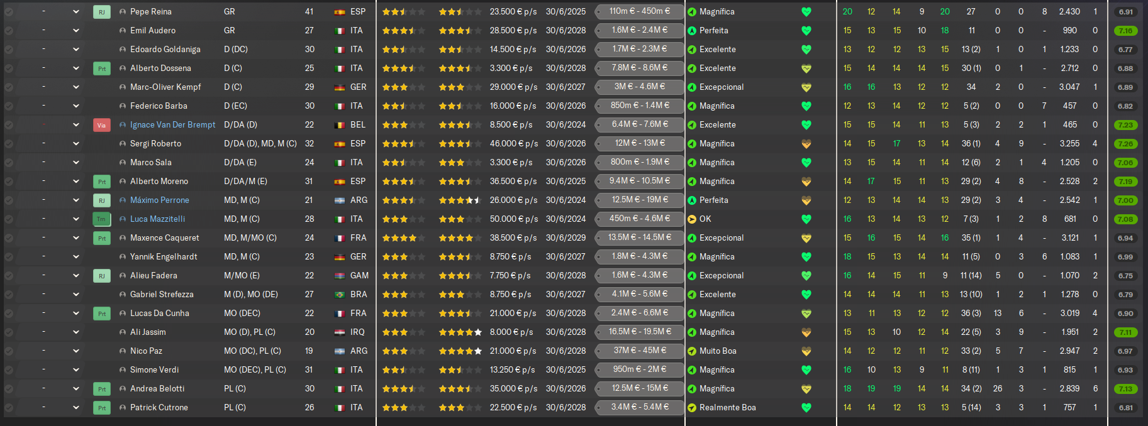Viewport: 1148px width, 426px height.
Task: Click the Prt badge next to Patrick Cutrone
Action: pyautogui.click(x=101, y=408)
